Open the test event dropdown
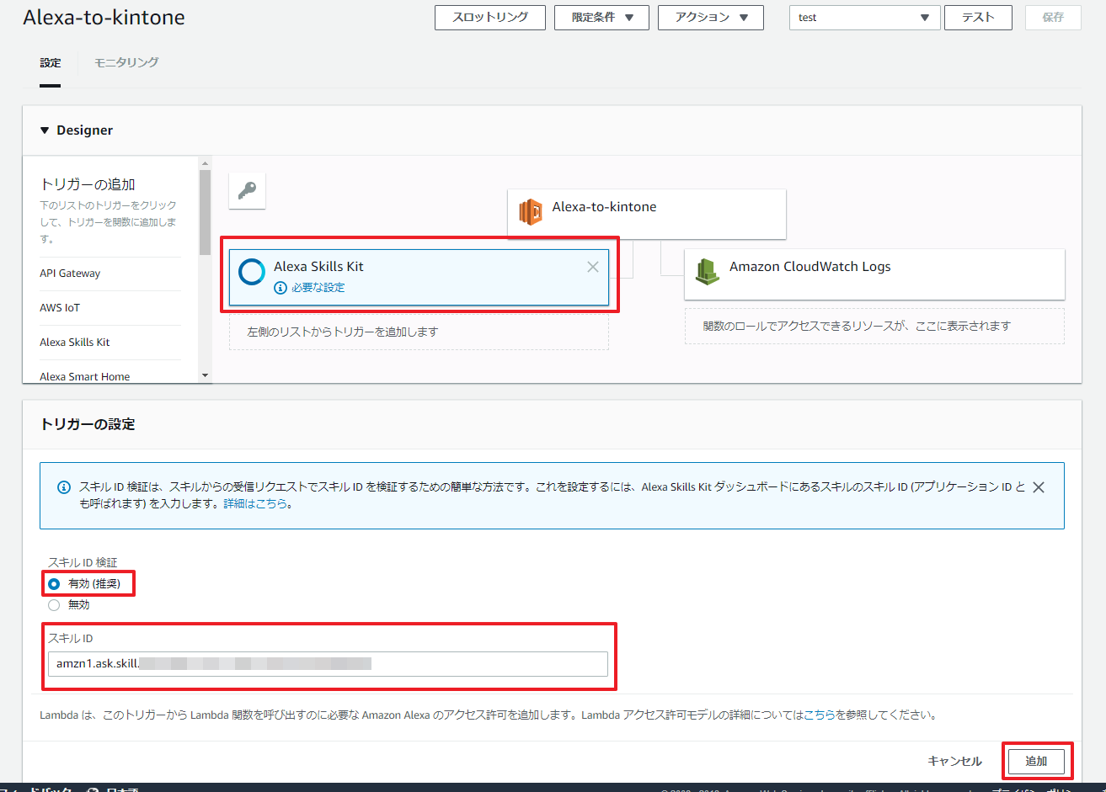1106x792 pixels. [x=864, y=18]
